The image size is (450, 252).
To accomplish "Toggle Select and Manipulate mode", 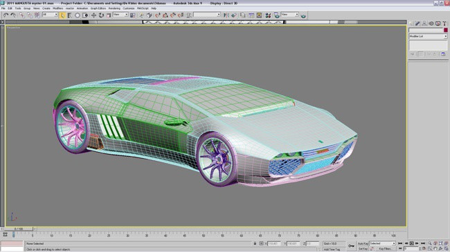I will pos(141,15).
